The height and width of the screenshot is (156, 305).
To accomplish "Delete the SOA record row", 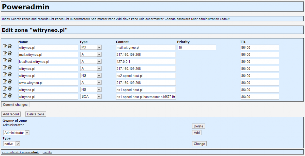I will 10,95.
